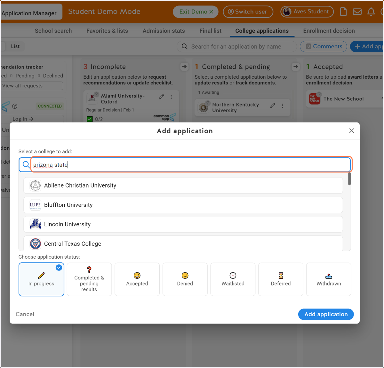Click Switch user button
Screen dimensions: 384x368
coord(248,12)
